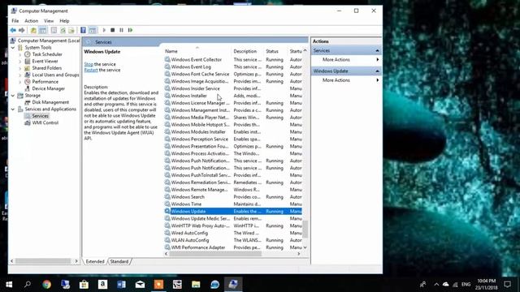Collapse the Storage tree node

(13, 96)
